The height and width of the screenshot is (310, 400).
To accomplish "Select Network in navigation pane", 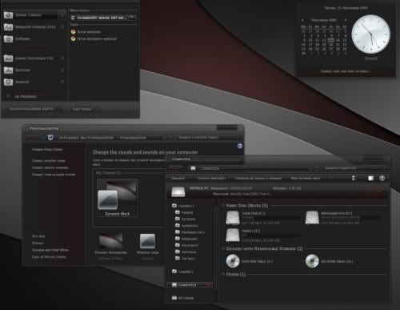I will pos(183,298).
